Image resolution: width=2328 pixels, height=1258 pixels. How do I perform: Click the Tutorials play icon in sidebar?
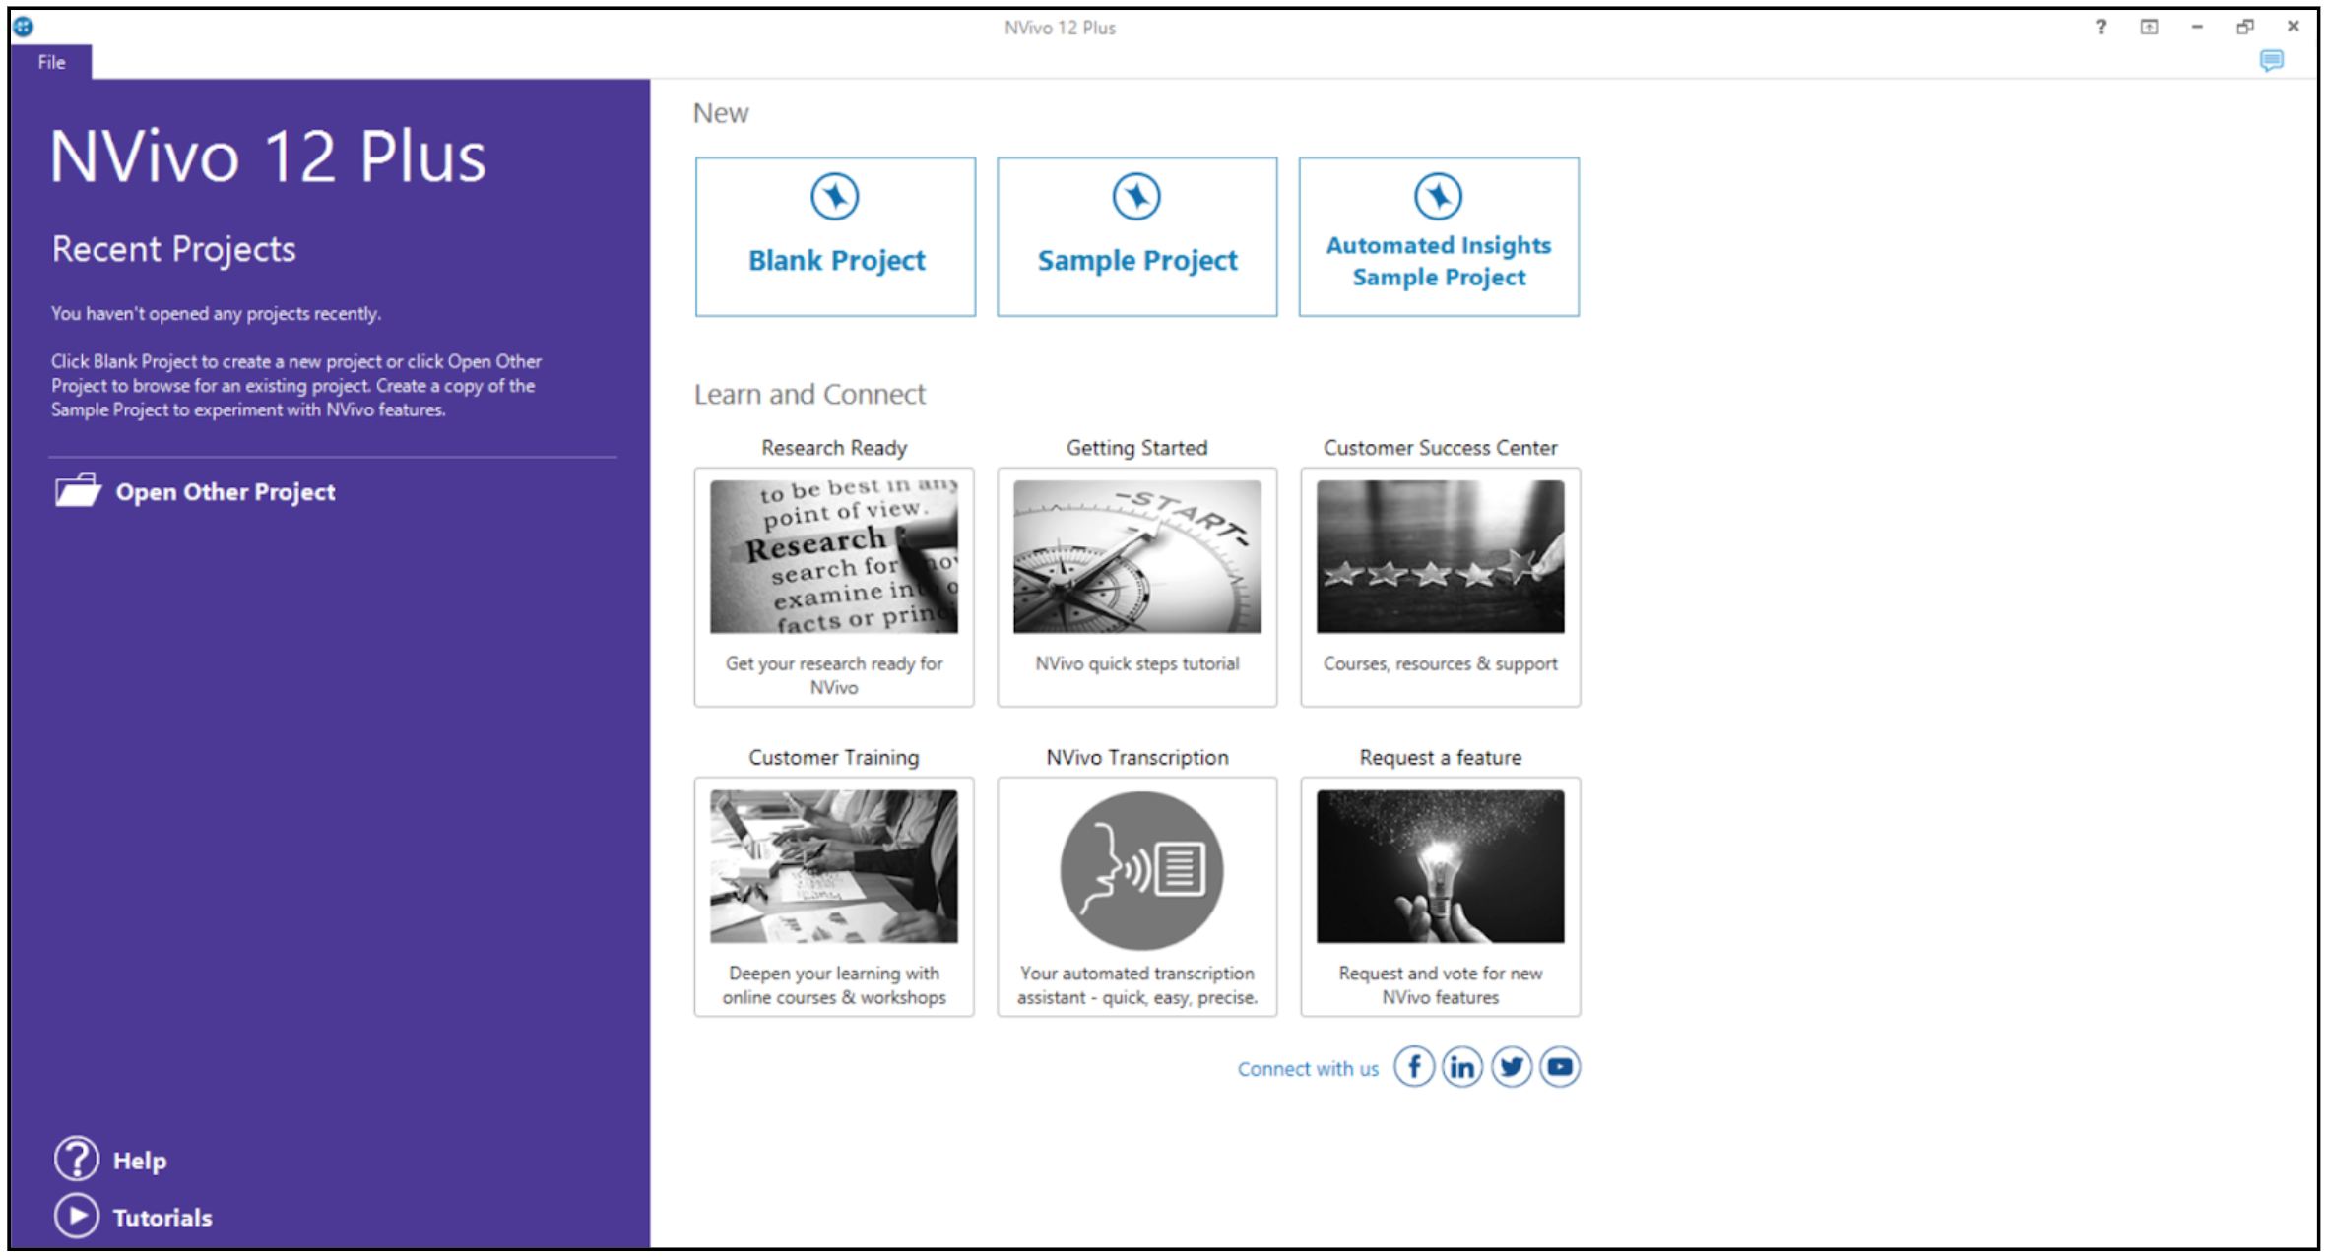coord(77,1216)
